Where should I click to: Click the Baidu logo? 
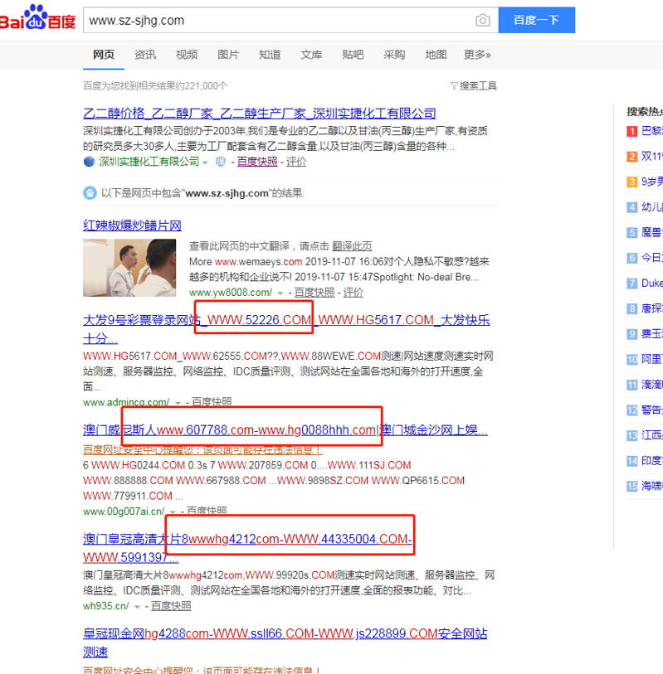[x=37, y=18]
